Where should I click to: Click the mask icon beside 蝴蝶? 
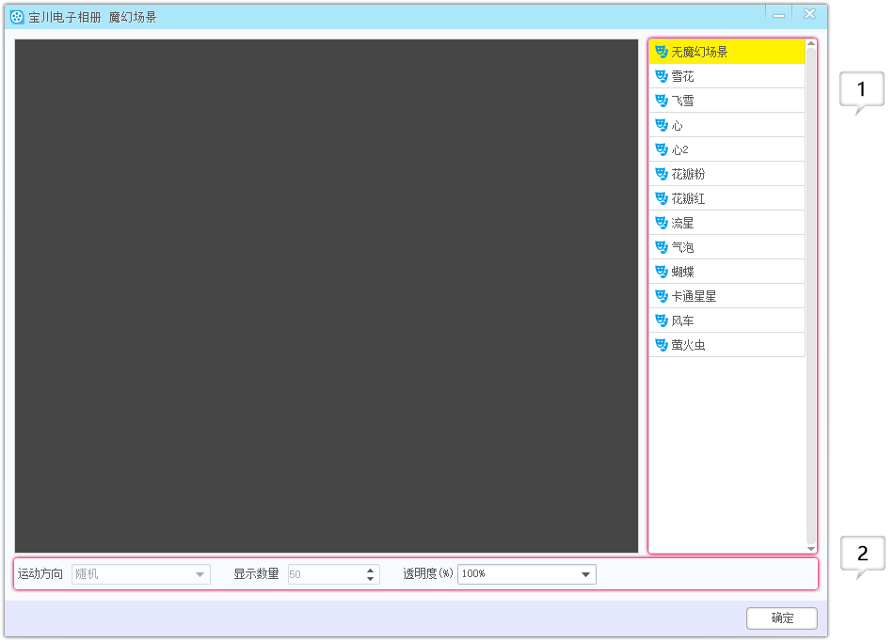coord(661,273)
